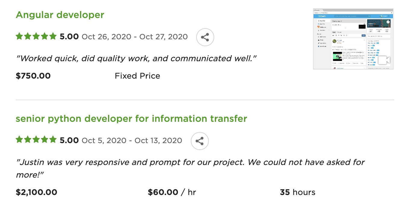The width and height of the screenshot is (399, 207).
Task: Share the Angular developer review
Action: click(205, 37)
